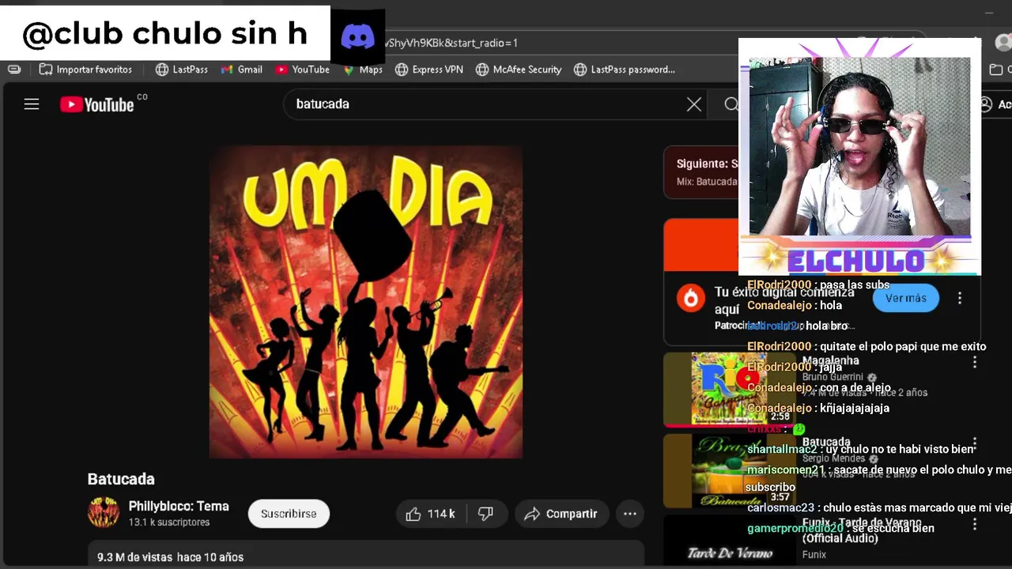Open the LastPass bookmark
This screenshot has width=1012, height=569.
coord(182,70)
